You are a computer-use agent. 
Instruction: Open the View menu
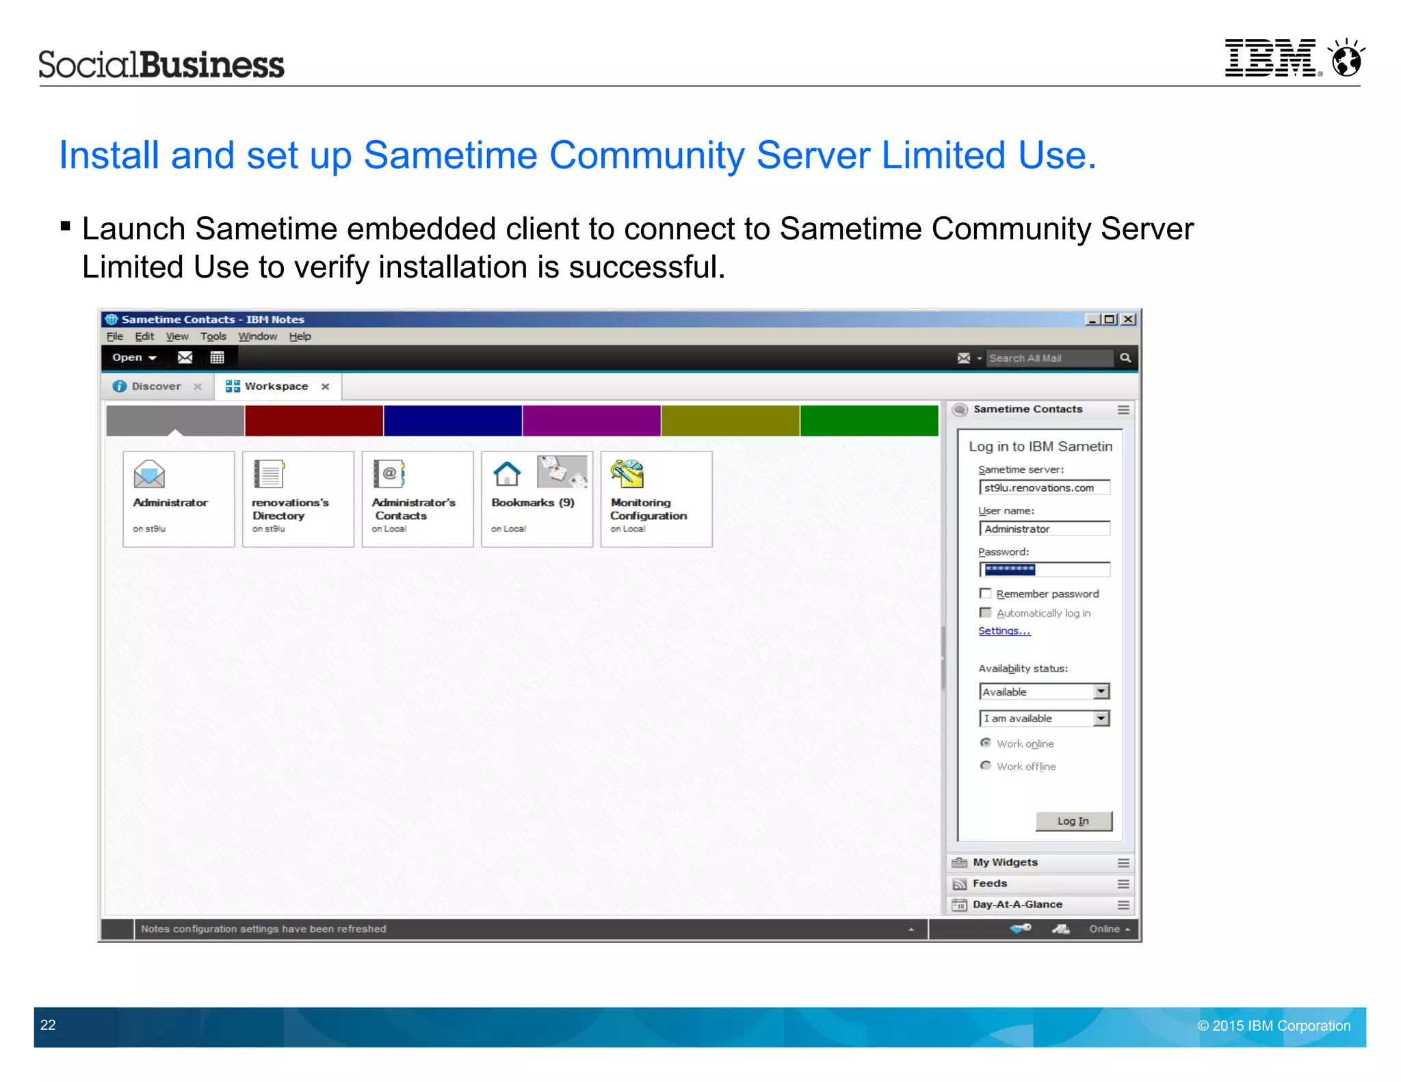pyautogui.click(x=177, y=337)
